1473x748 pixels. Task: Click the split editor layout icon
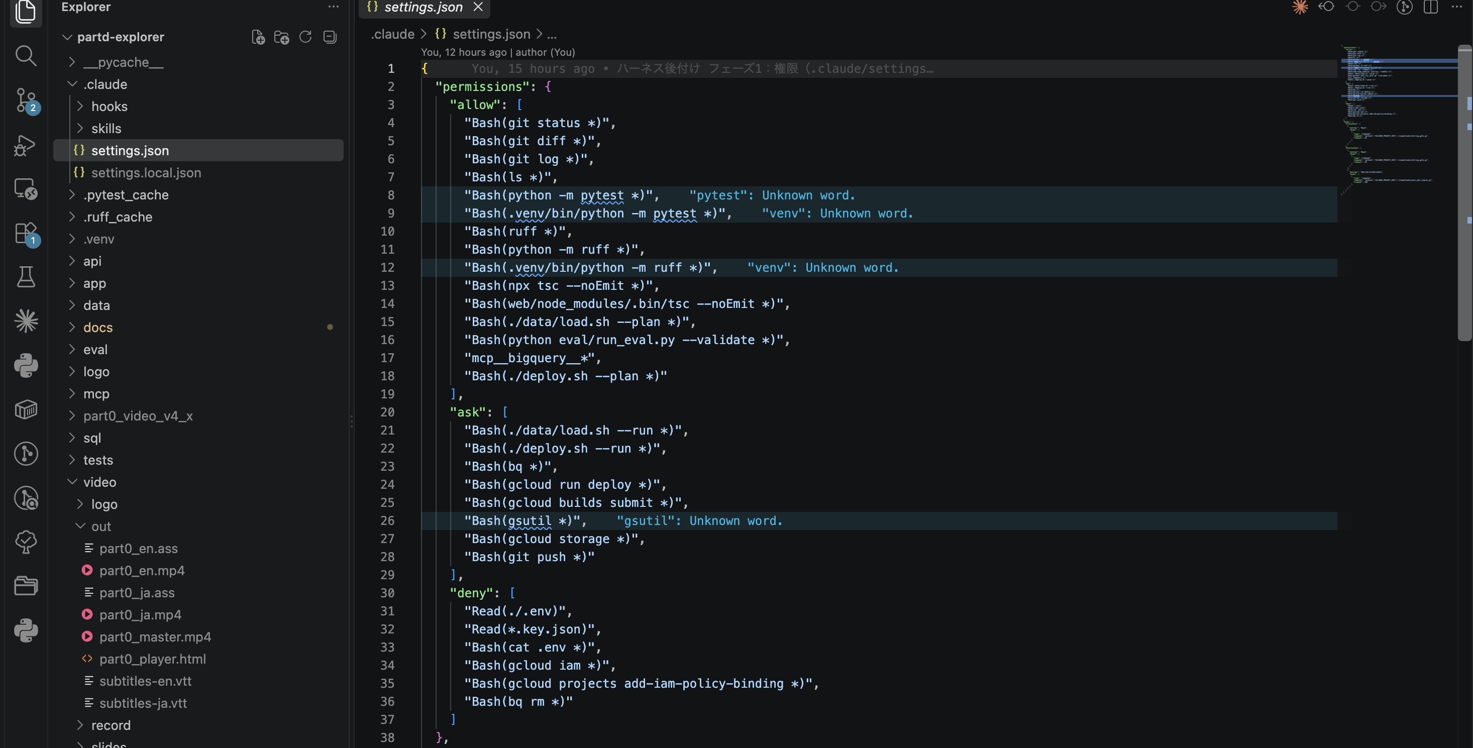pyautogui.click(x=1431, y=7)
